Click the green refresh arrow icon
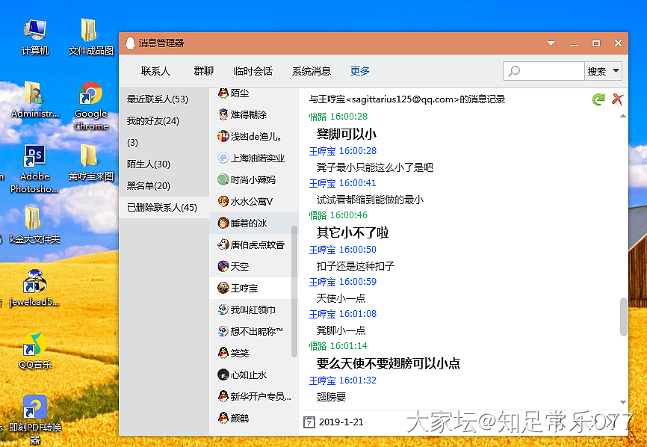 click(x=598, y=99)
